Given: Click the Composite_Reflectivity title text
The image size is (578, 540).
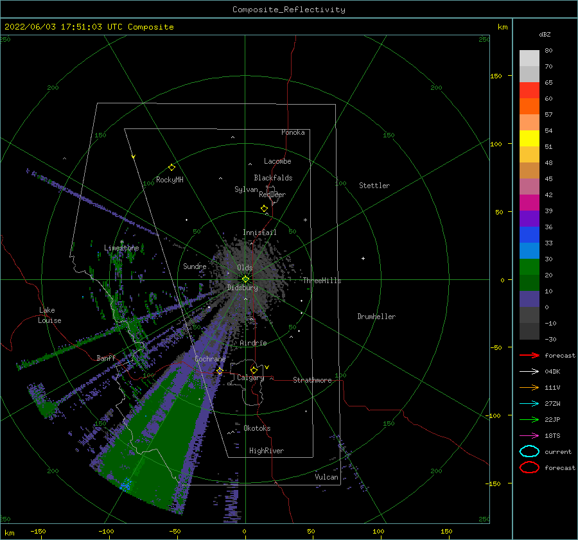Looking at the screenshot, I should pyautogui.click(x=288, y=10).
